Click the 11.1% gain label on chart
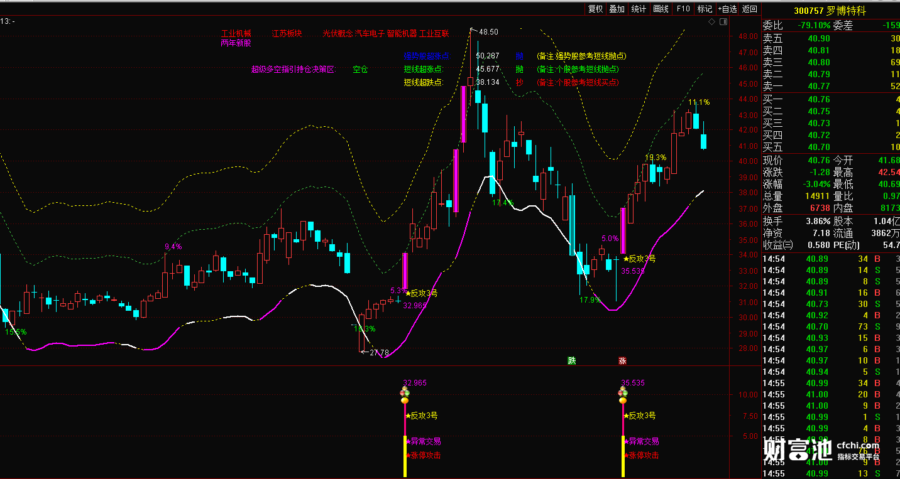 [x=699, y=102]
